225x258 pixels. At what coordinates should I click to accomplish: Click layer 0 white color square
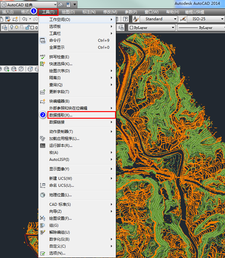(x=32, y=28)
